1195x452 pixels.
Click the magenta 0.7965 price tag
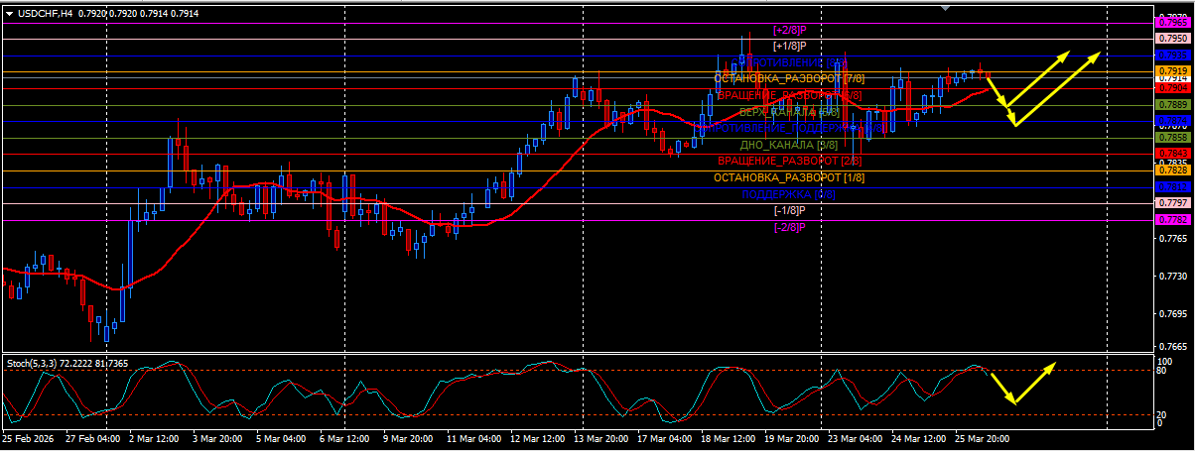point(1172,22)
